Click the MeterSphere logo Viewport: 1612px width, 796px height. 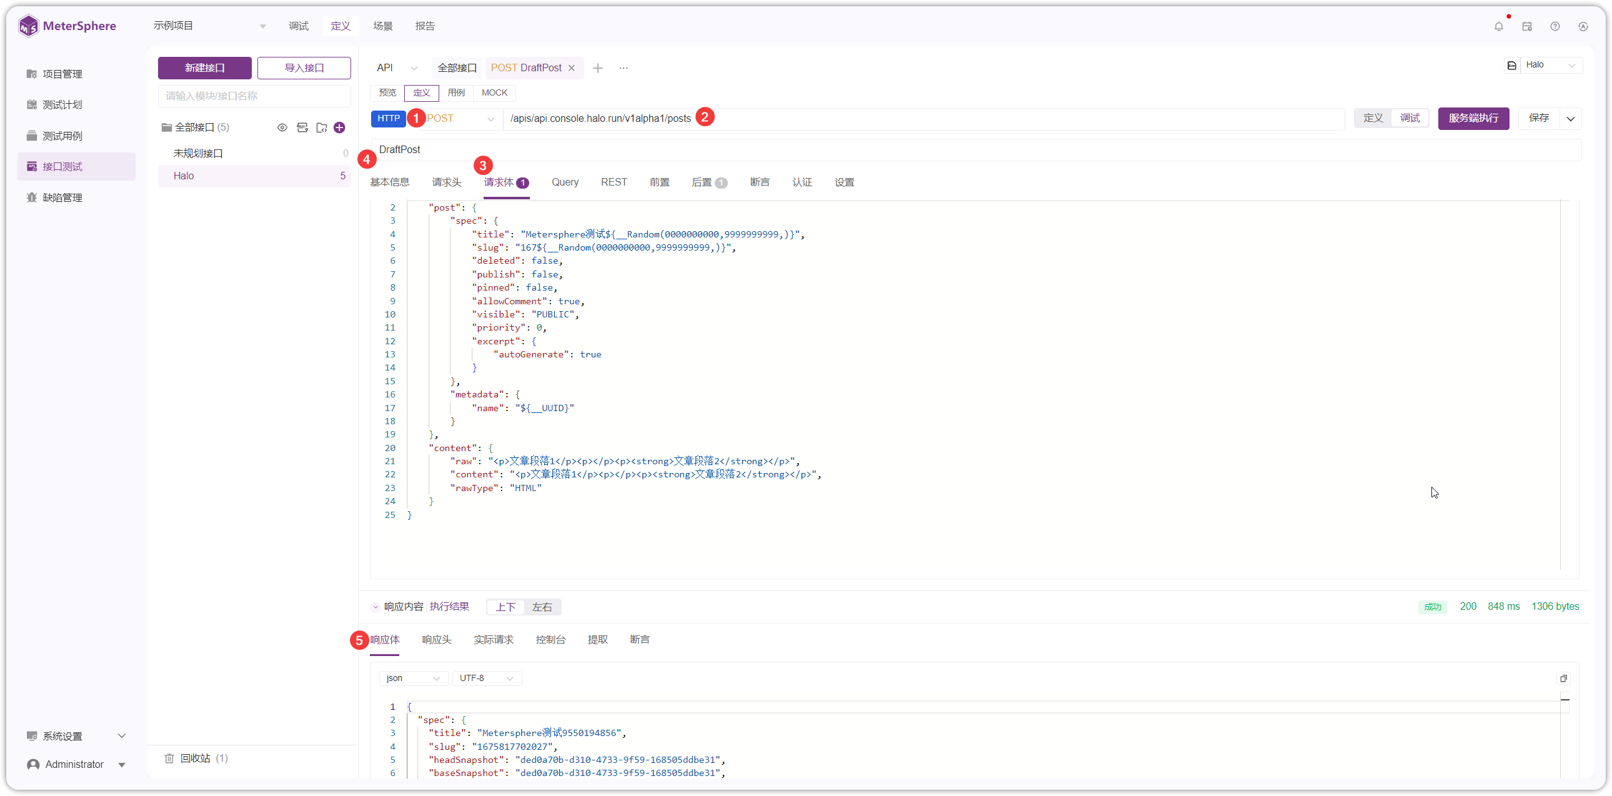(x=67, y=26)
